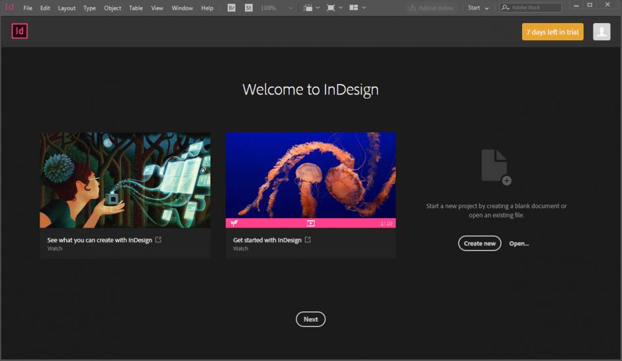Click Watch under Get started with InDesign
Image resolution: width=622 pixels, height=361 pixels.
[x=240, y=249]
